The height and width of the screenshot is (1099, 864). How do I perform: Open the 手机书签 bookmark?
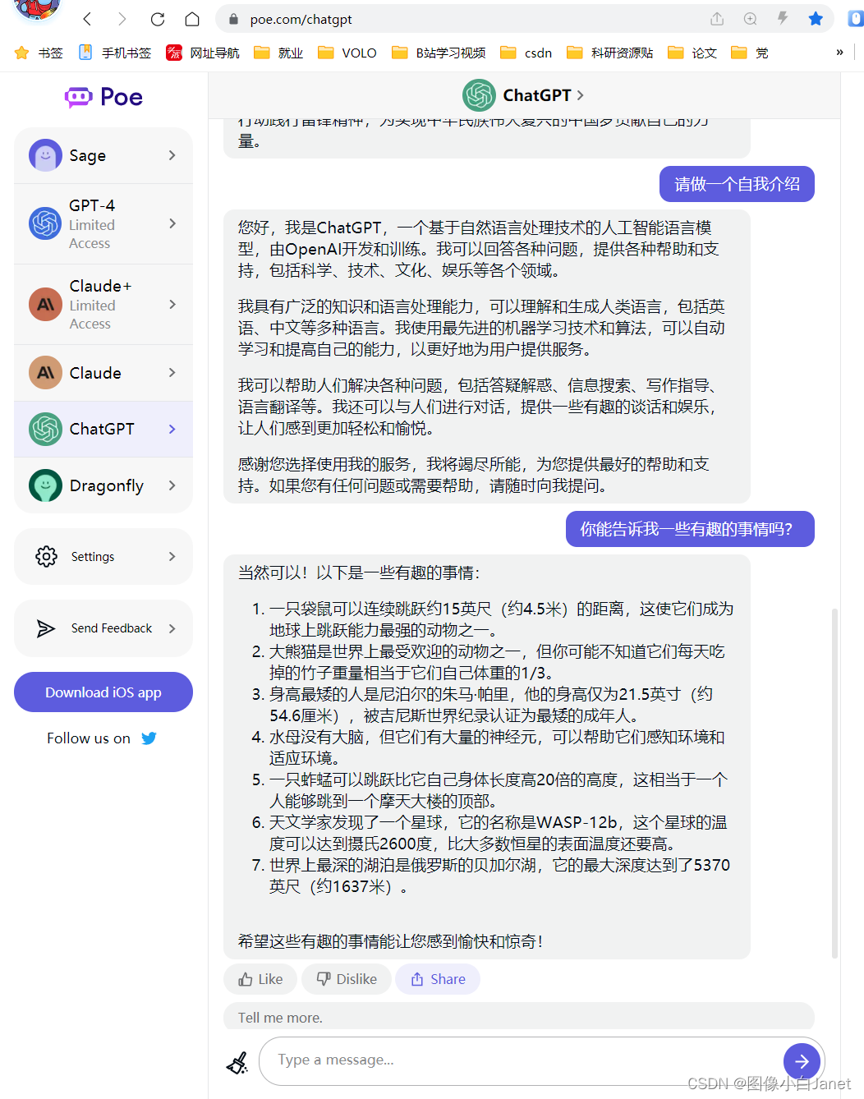point(115,53)
